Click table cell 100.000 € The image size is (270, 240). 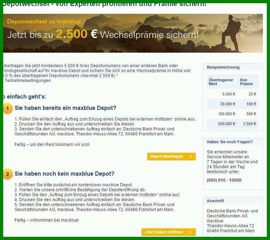227,114
